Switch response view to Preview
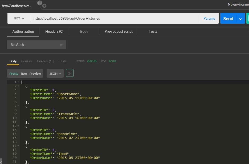Viewport: 249px width, 164px height. [35, 74]
